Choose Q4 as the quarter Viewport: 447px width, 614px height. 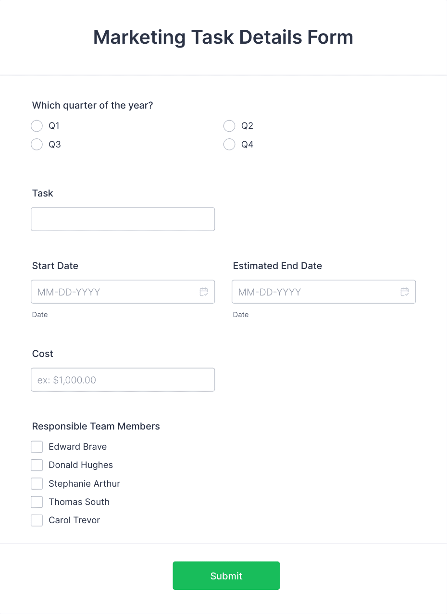[229, 144]
